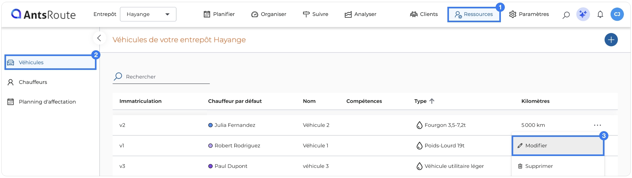632x178 pixels.
Task: Click the Type column sort arrow
Action: point(432,101)
